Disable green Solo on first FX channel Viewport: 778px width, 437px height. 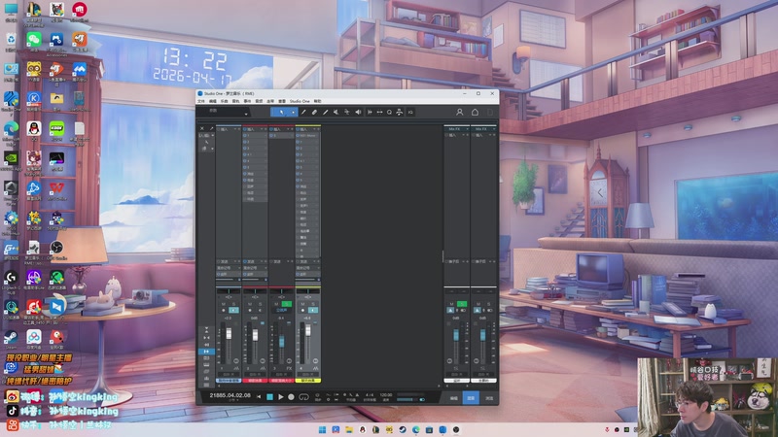point(462,304)
